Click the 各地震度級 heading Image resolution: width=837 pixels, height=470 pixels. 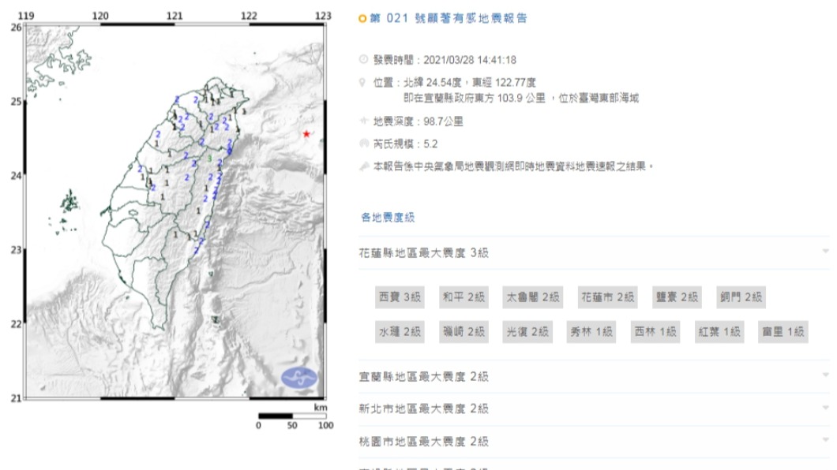point(388,217)
